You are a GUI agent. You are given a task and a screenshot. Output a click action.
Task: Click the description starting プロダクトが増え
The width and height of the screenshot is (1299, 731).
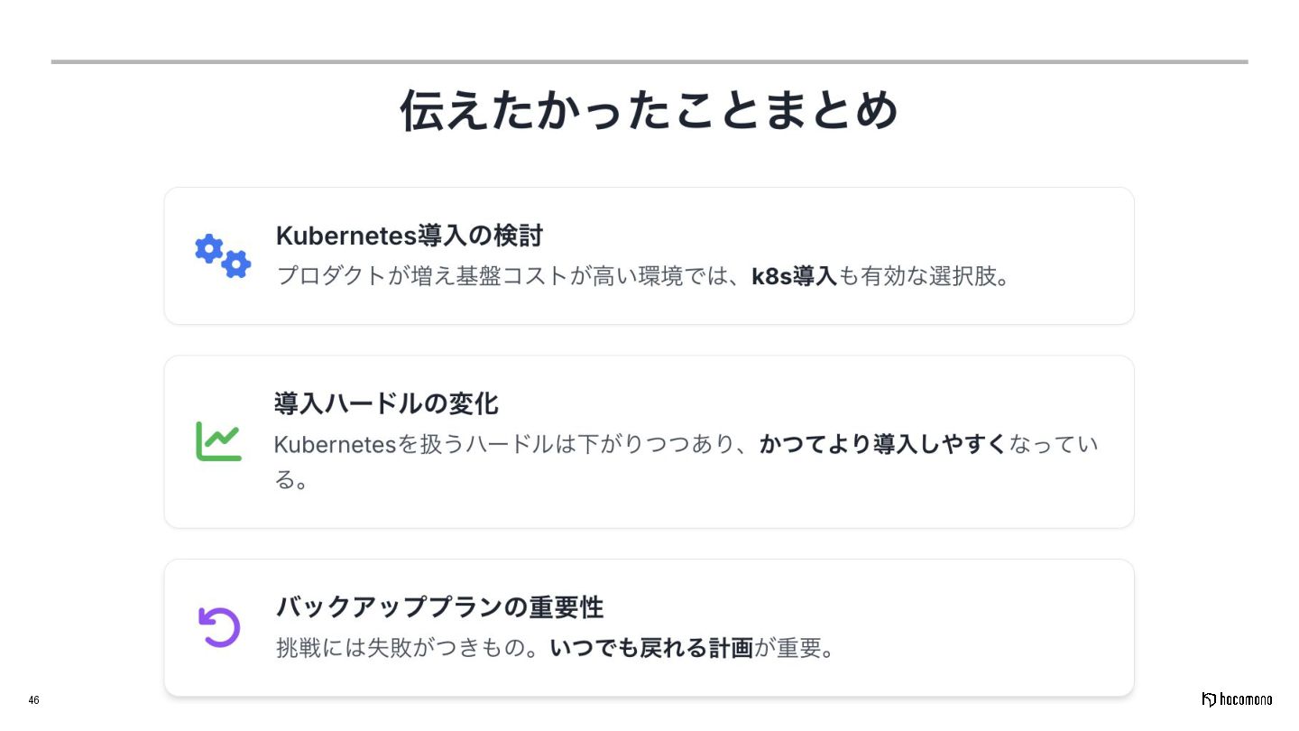point(643,276)
